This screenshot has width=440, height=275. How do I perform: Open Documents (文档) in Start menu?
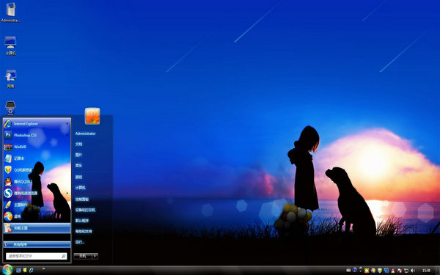coord(78,144)
